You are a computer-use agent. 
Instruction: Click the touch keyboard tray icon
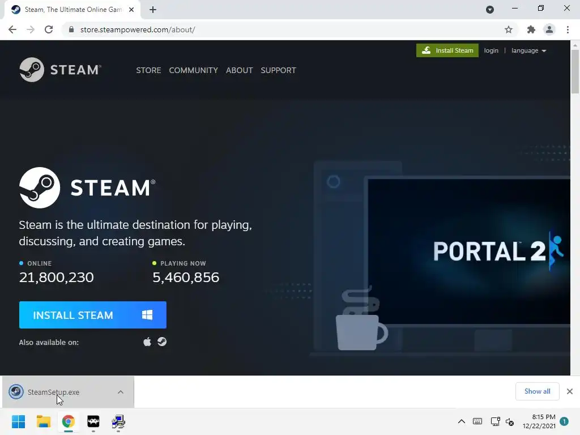[477, 421]
